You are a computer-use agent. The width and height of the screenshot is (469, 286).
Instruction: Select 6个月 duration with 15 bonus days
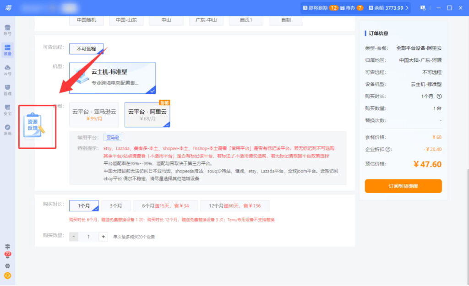pyautogui.click(x=165, y=205)
